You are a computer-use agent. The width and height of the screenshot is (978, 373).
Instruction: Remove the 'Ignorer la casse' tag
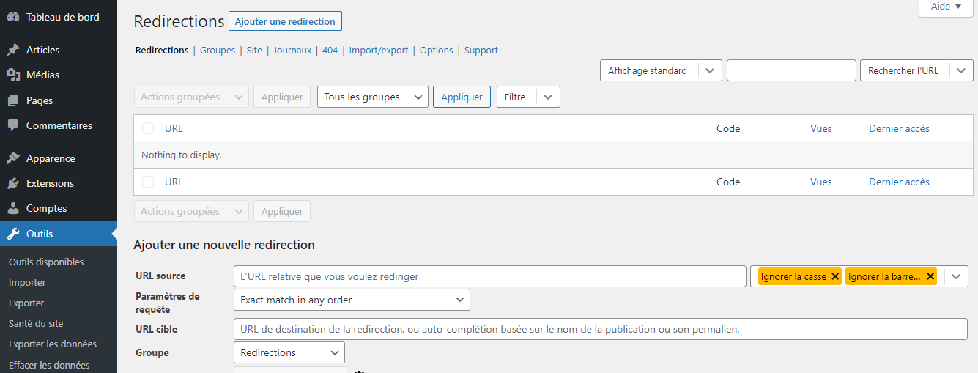pyautogui.click(x=835, y=276)
